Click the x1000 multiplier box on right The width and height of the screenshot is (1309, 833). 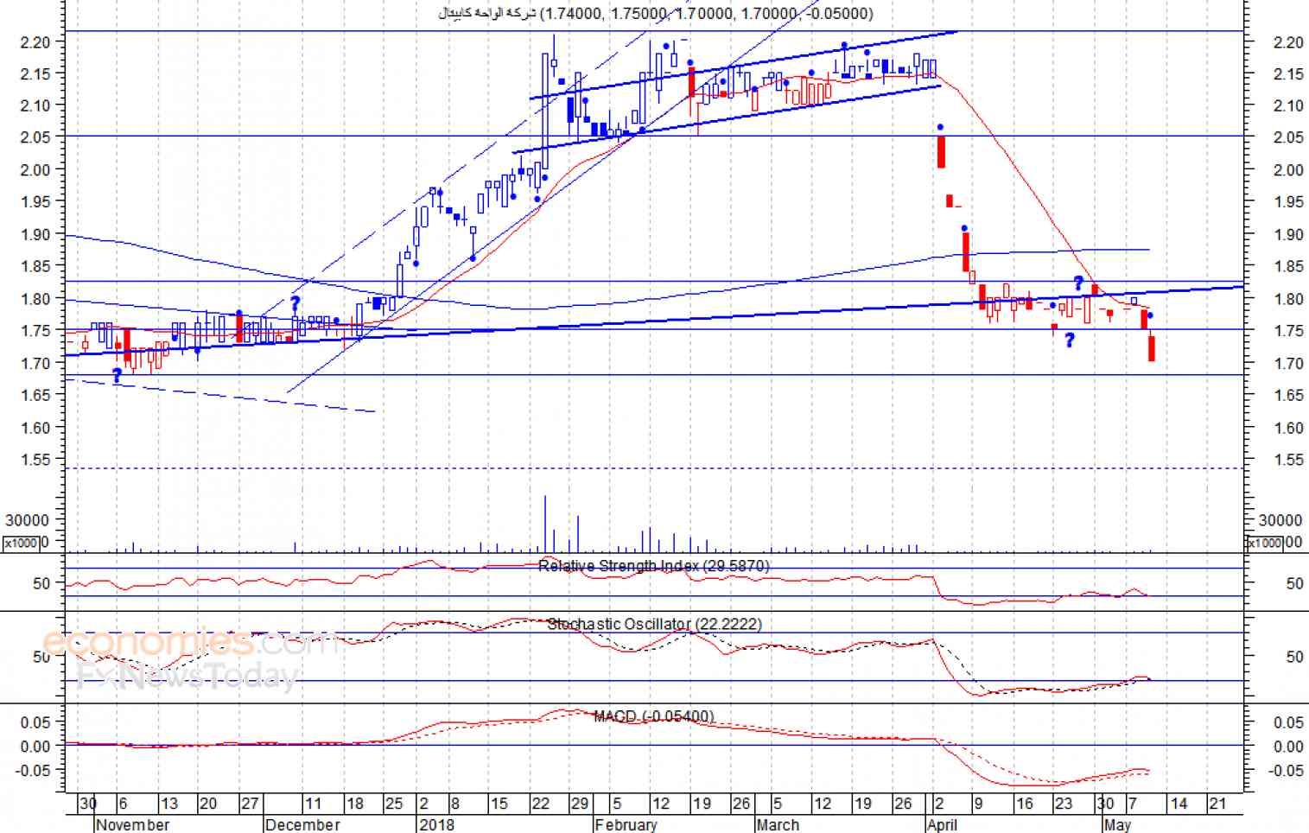[1264, 544]
